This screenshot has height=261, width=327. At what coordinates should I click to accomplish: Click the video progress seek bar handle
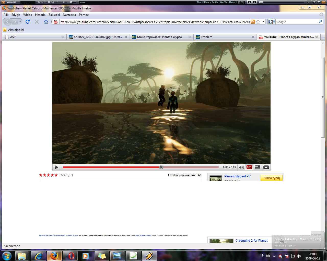[x=161, y=167]
